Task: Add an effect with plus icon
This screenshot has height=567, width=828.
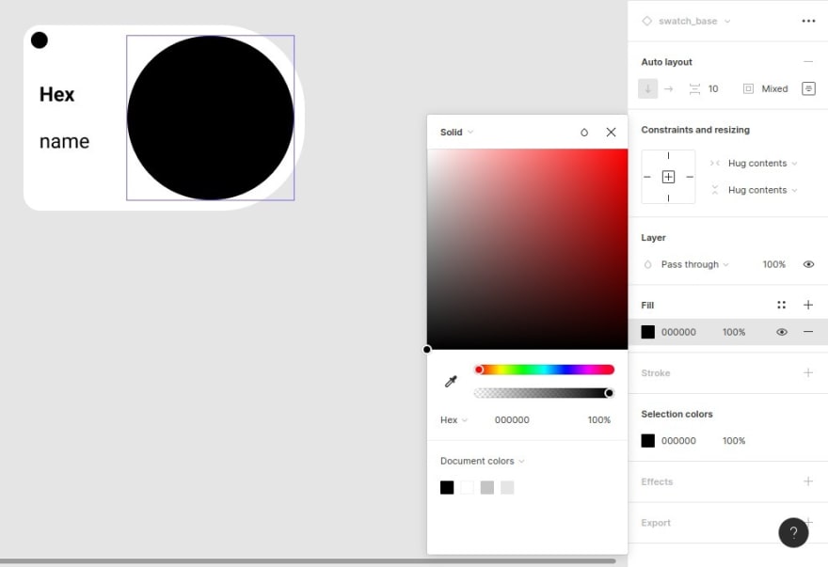Action: [x=808, y=481]
